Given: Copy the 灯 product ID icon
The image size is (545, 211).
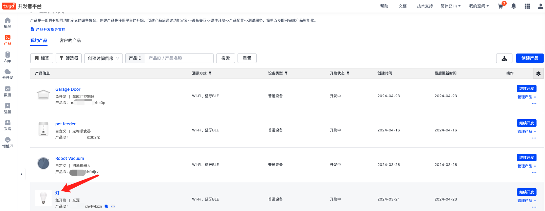Looking at the screenshot, I should pos(106,206).
